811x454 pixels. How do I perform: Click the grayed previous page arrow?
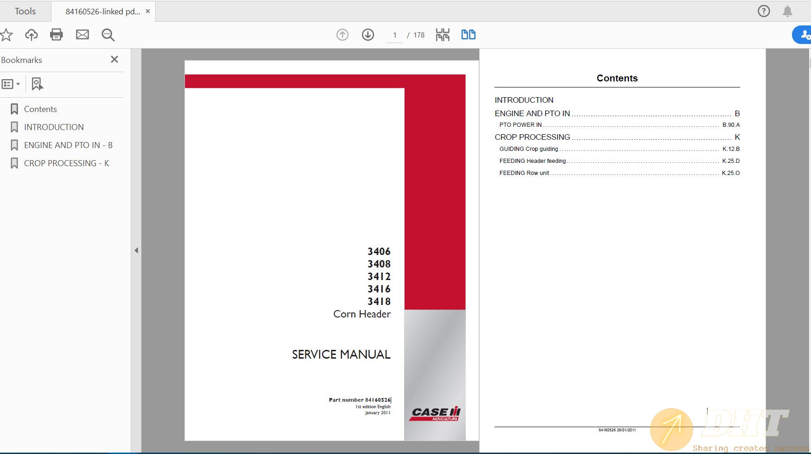(342, 35)
